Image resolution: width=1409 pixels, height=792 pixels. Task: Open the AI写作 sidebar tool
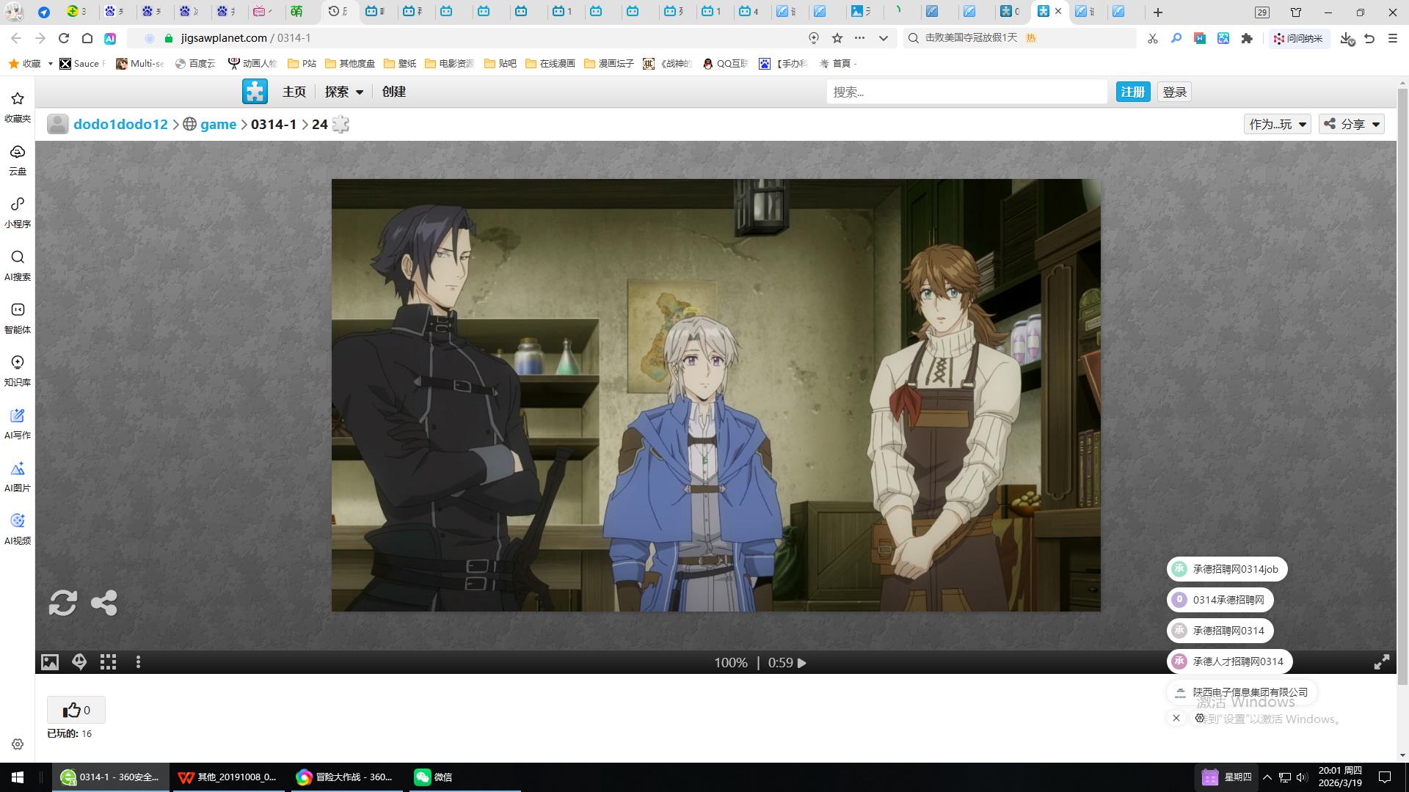pyautogui.click(x=18, y=423)
